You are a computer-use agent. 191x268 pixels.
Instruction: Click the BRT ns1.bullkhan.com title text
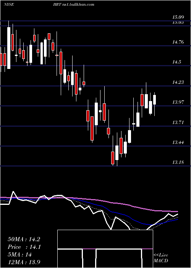coord(73,5)
